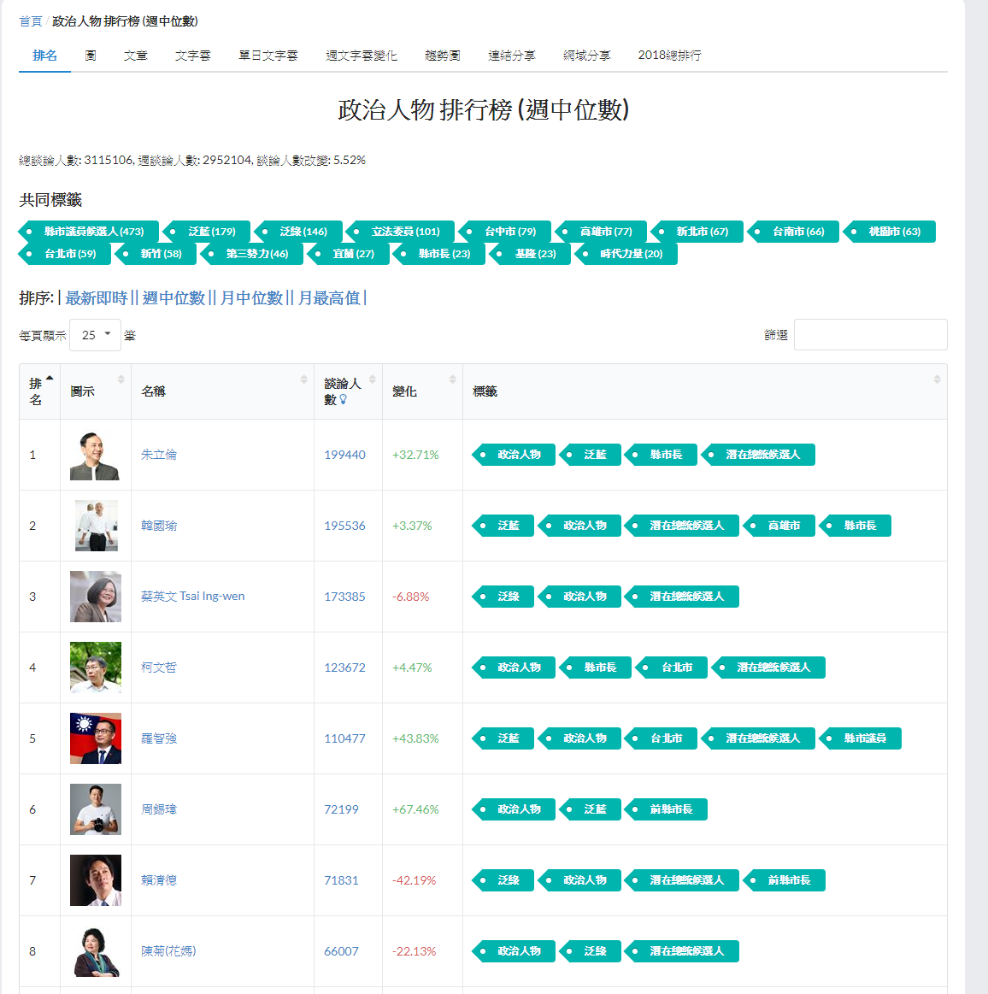Viewport: 988px width, 994px height.
Task: Open 周錫瑋 name link
Action: [158, 809]
